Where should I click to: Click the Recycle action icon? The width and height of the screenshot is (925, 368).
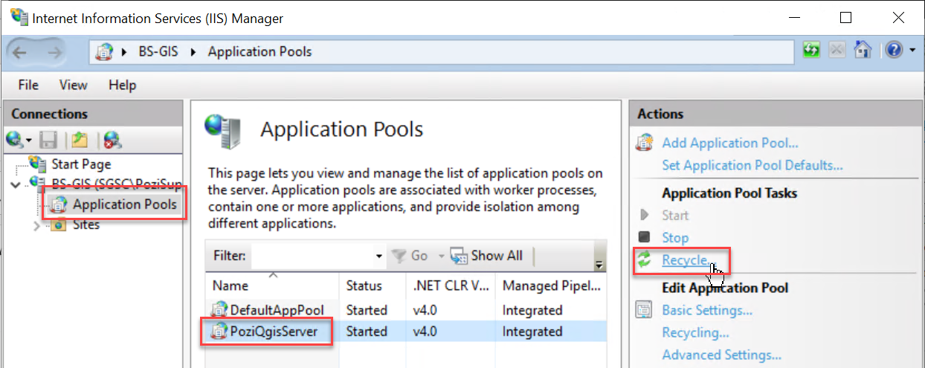coord(645,260)
